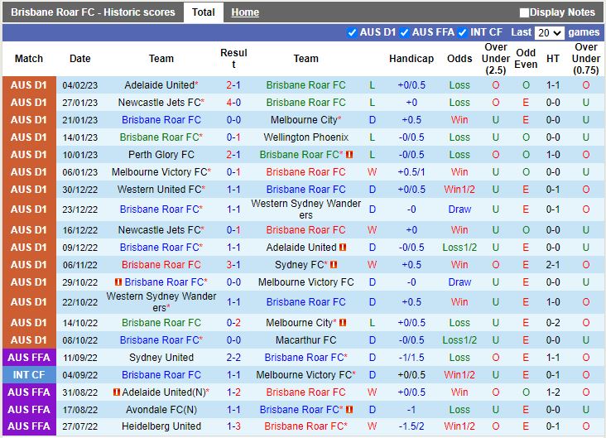Click Melbourne Victory FC dated 06/01/23

pyautogui.click(x=159, y=172)
